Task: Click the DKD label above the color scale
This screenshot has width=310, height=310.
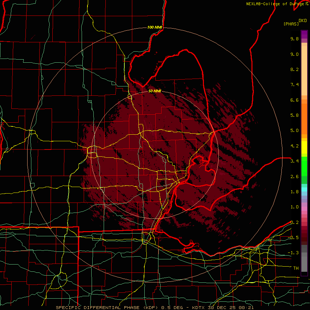Action: tap(303, 21)
